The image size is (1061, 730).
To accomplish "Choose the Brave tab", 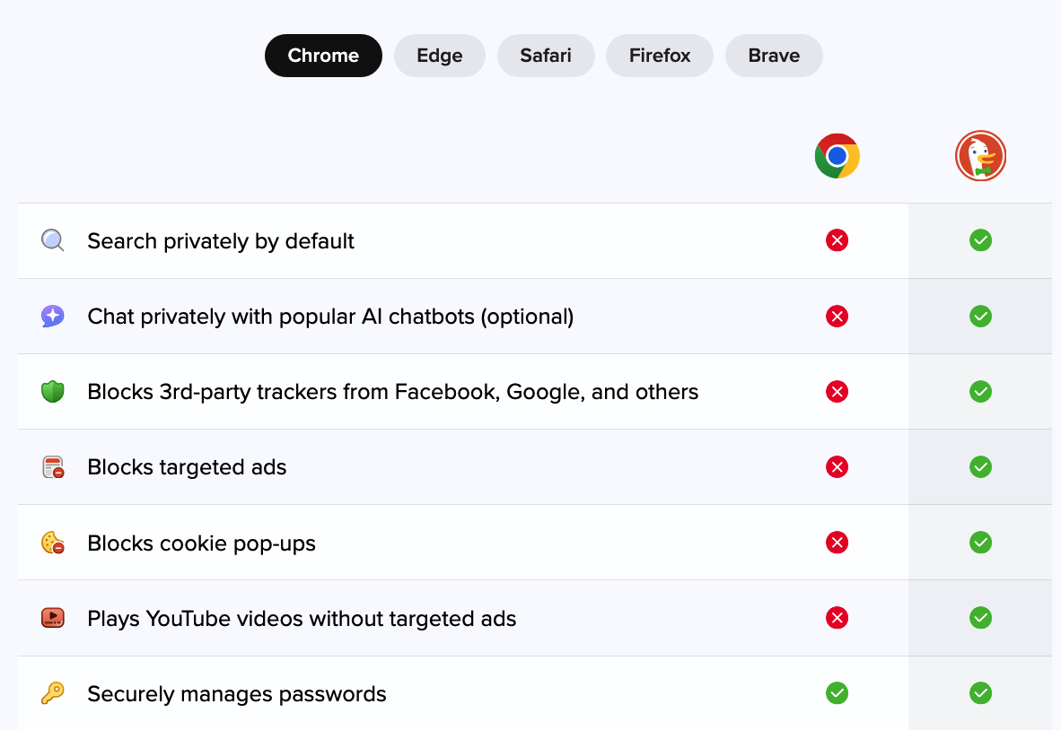I will coord(774,56).
